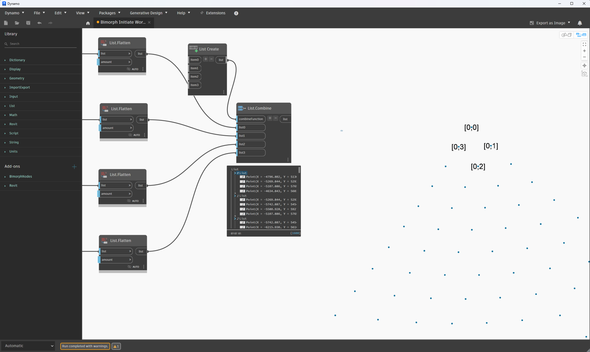Open the Automatic run mode dropdown
Image resolution: width=590 pixels, height=352 pixels.
(28, 346)
